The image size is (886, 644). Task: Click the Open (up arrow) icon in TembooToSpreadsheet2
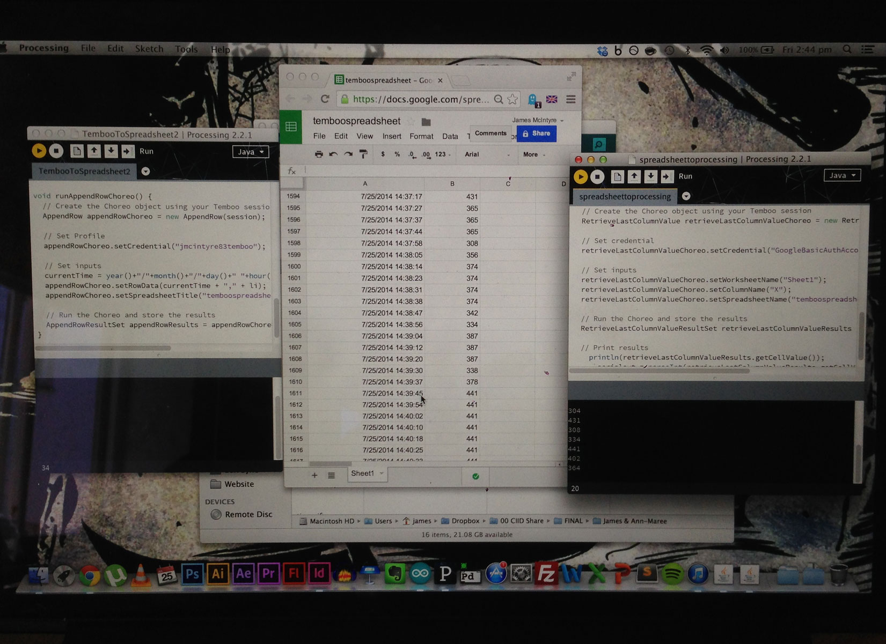pyautogui.click(x=94, y=151)
